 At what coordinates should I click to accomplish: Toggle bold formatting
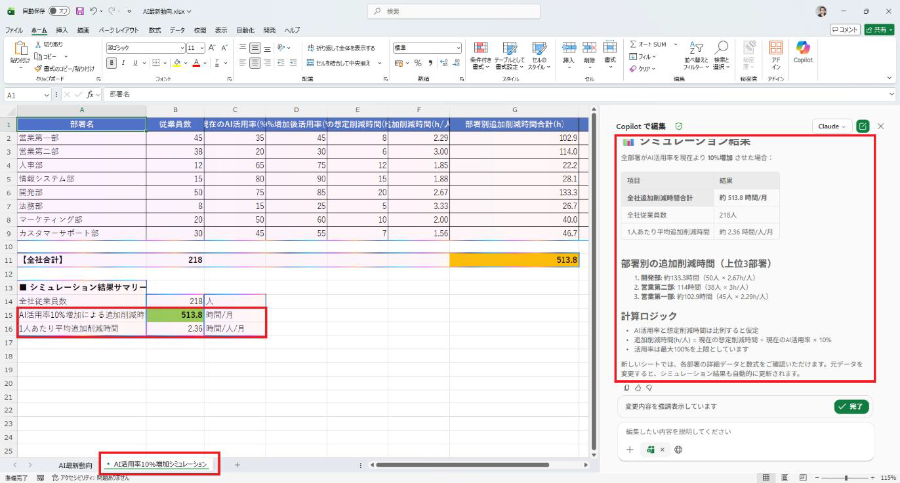112,63
